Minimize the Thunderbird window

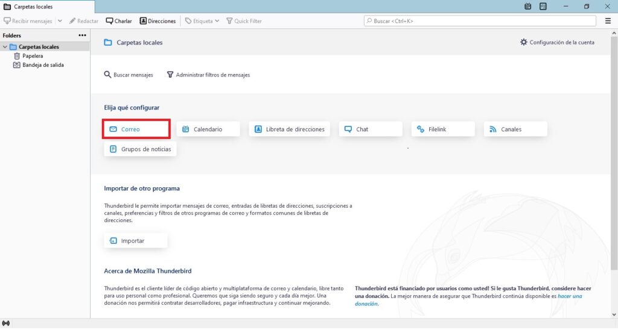(x=565, y=6)
